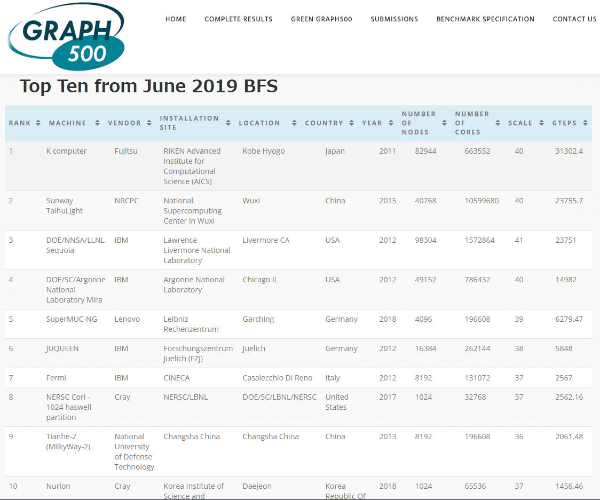Sort table by Rank column arrows
The height and width of the screenshot is (500, 600).
[x=38, y=123]
